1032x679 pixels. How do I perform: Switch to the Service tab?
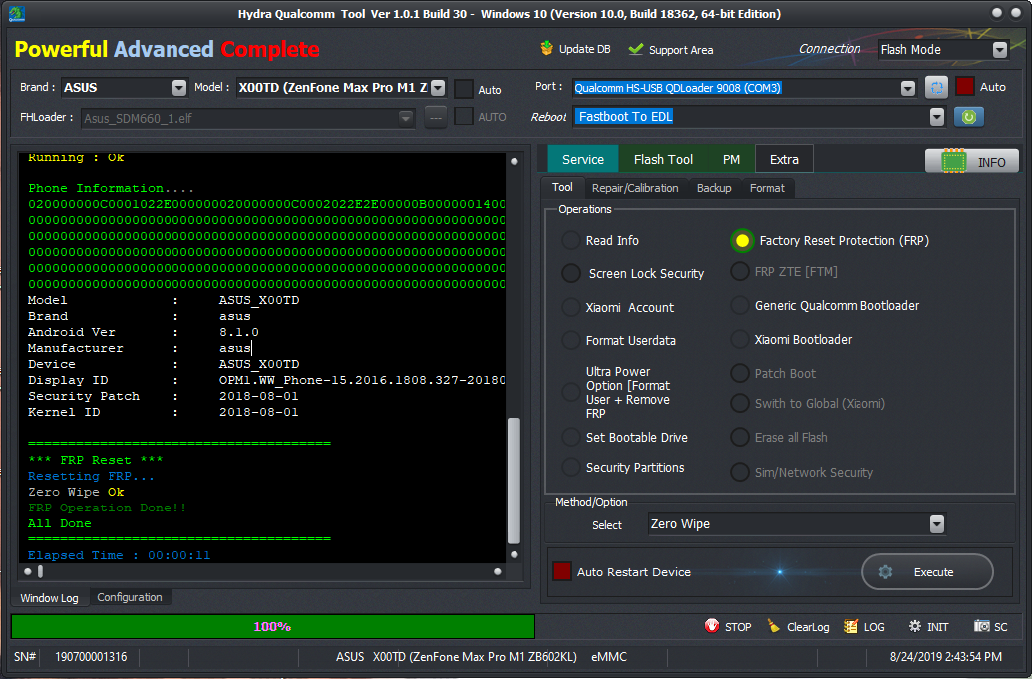(x=583, y=159)
